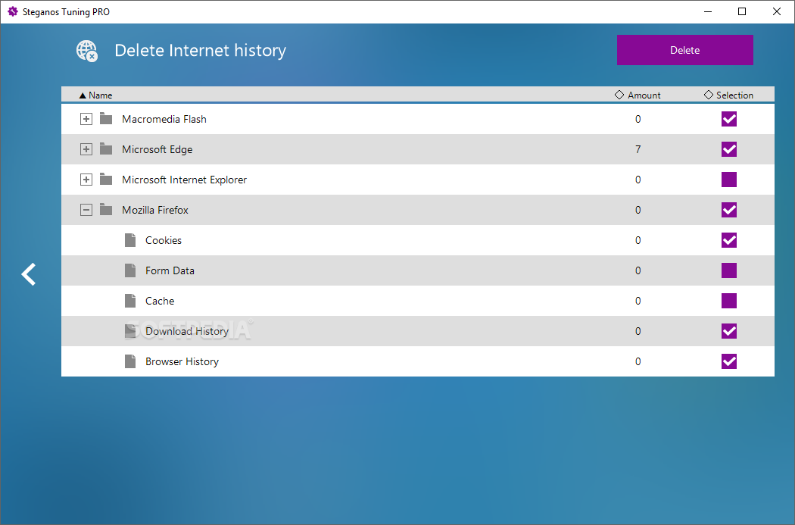
Task: Uncheck the Cookies selection checkbox
Action: [728, 240]
